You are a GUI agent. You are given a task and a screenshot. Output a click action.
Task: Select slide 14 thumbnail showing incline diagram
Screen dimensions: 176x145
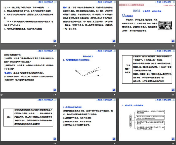(x=88, y=71)
